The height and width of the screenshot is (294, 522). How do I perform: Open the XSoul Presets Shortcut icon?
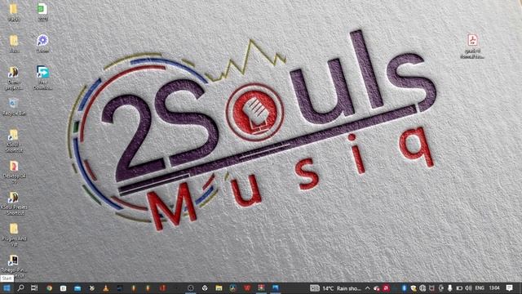point(14,203)
